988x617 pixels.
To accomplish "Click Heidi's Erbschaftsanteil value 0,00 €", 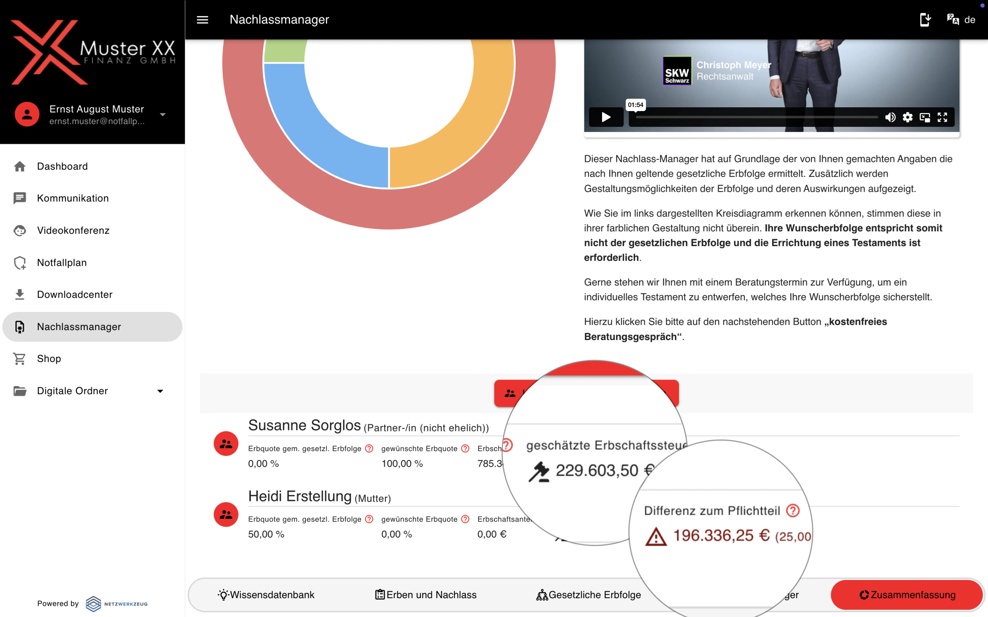I will 492,534.
